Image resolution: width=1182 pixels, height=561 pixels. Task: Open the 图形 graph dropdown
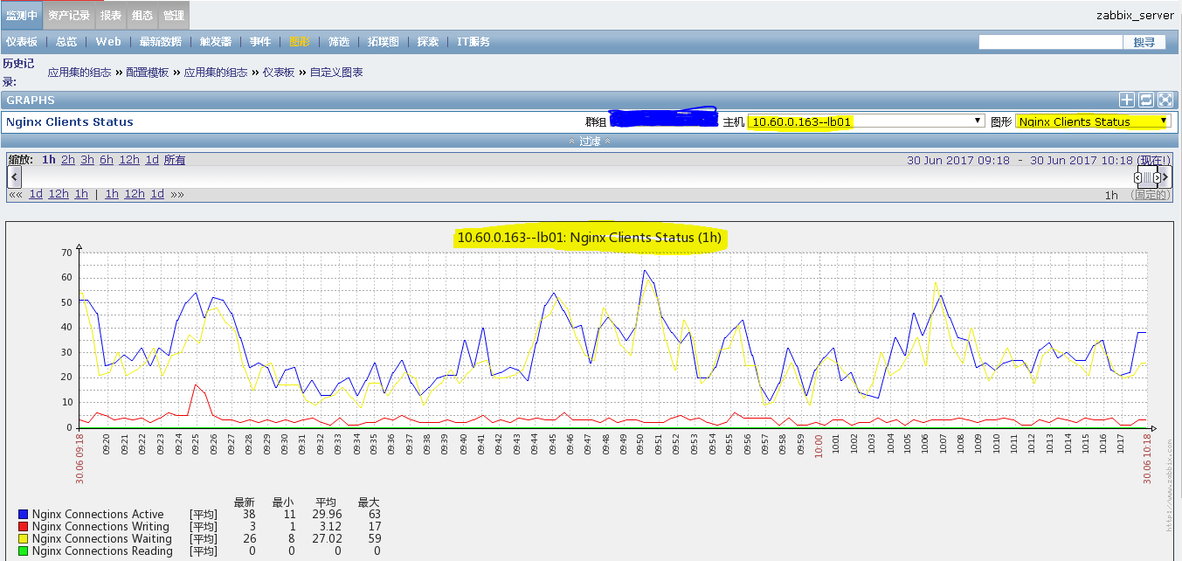[x=1093, y=121]
